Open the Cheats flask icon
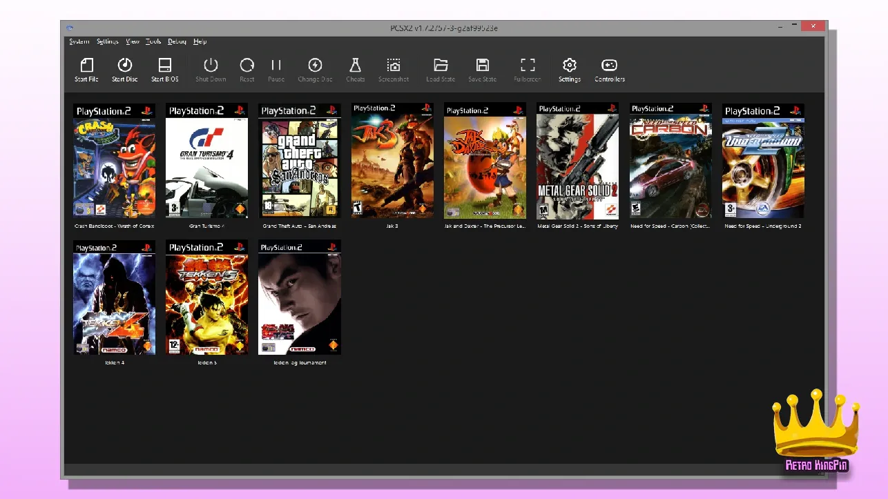The width and height of the screenshot is (888, 499). click(x=356, y=65)
